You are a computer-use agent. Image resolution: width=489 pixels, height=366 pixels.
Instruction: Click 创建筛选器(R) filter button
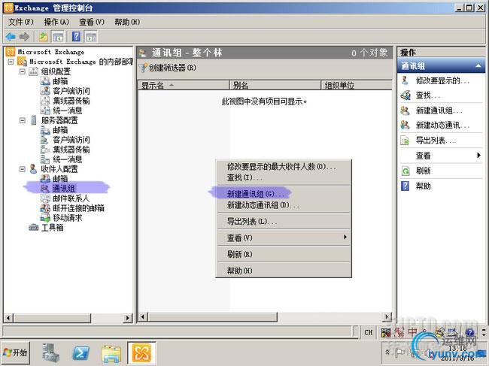(168, 68)
